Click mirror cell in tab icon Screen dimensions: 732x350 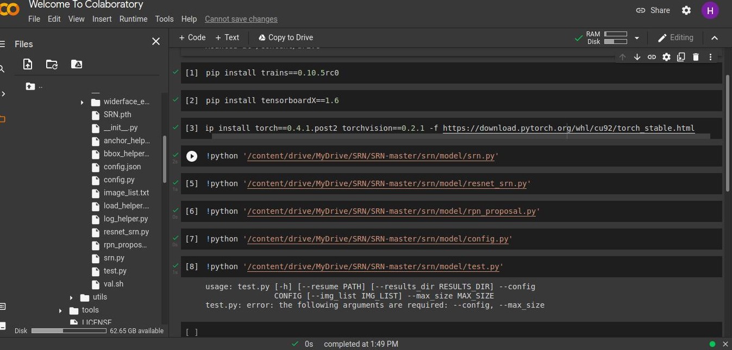681,57
